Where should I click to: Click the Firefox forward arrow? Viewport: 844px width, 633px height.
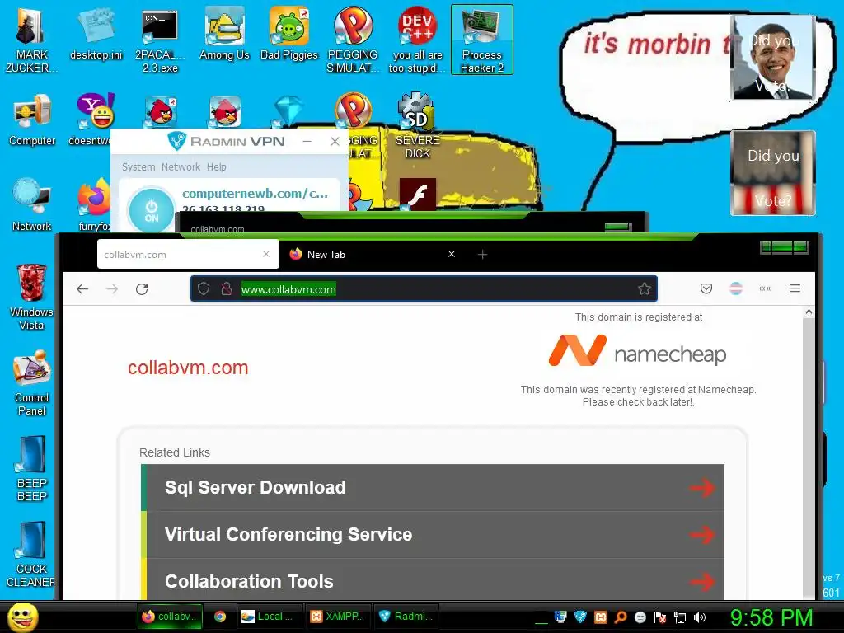coord(112,289)
